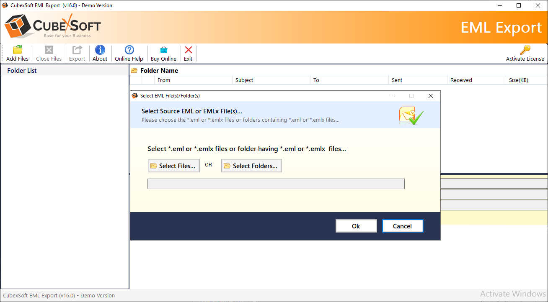
Task: Click the Select Files... button
Action: pos(173,166)
